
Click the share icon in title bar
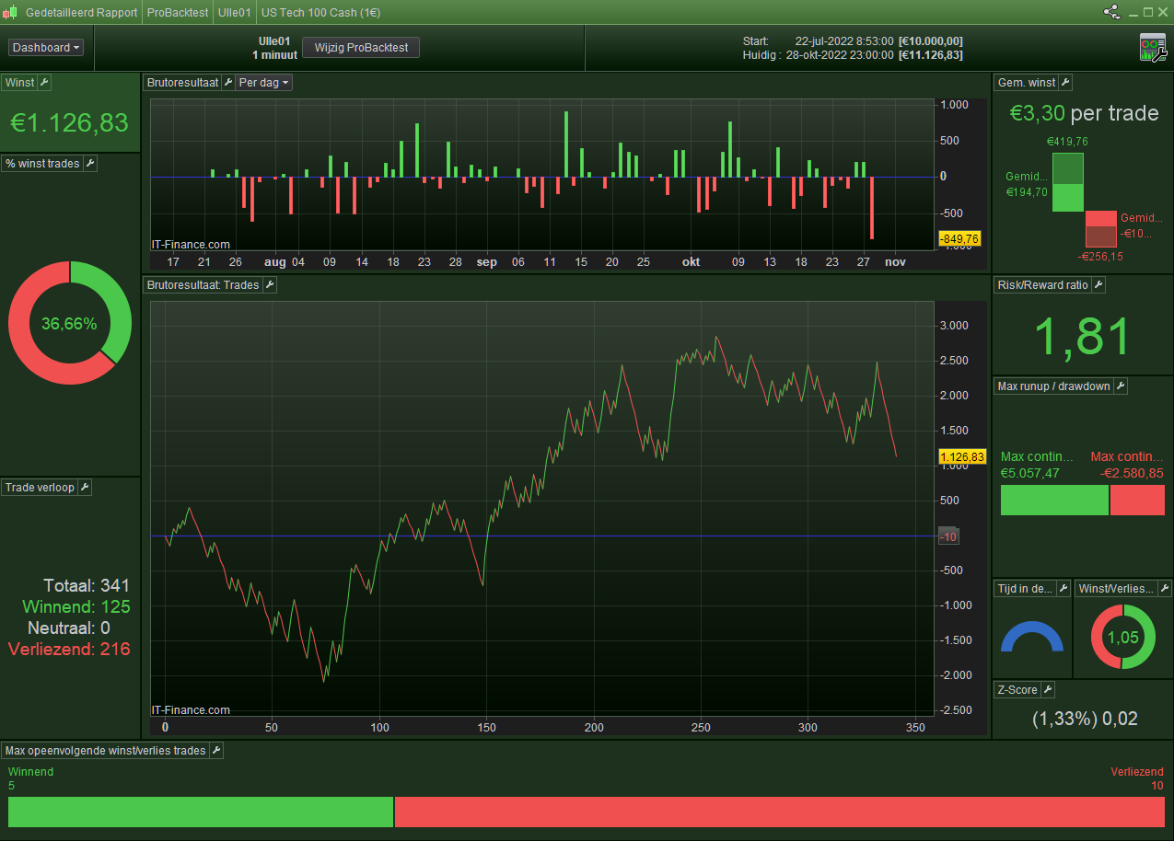1111,13
